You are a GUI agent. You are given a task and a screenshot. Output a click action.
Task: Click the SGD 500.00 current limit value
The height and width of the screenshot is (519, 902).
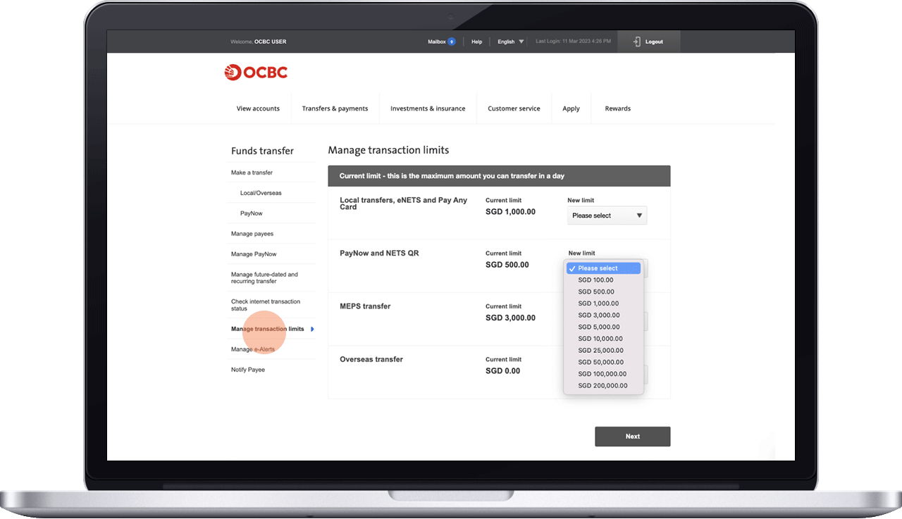point(507,265)
